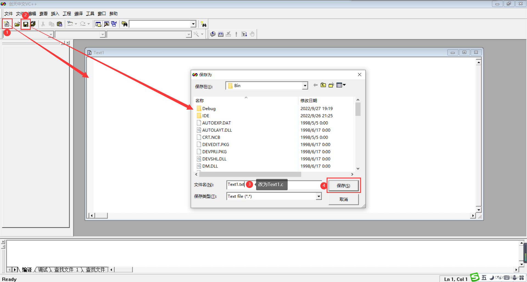Click the Stop Build toolbar icon
The height and width of the screenshot is (282, 527).
point(228,34)
